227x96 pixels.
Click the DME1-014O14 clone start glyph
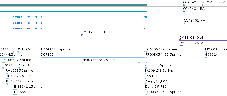pyautogui.click(x=181, y=40)
